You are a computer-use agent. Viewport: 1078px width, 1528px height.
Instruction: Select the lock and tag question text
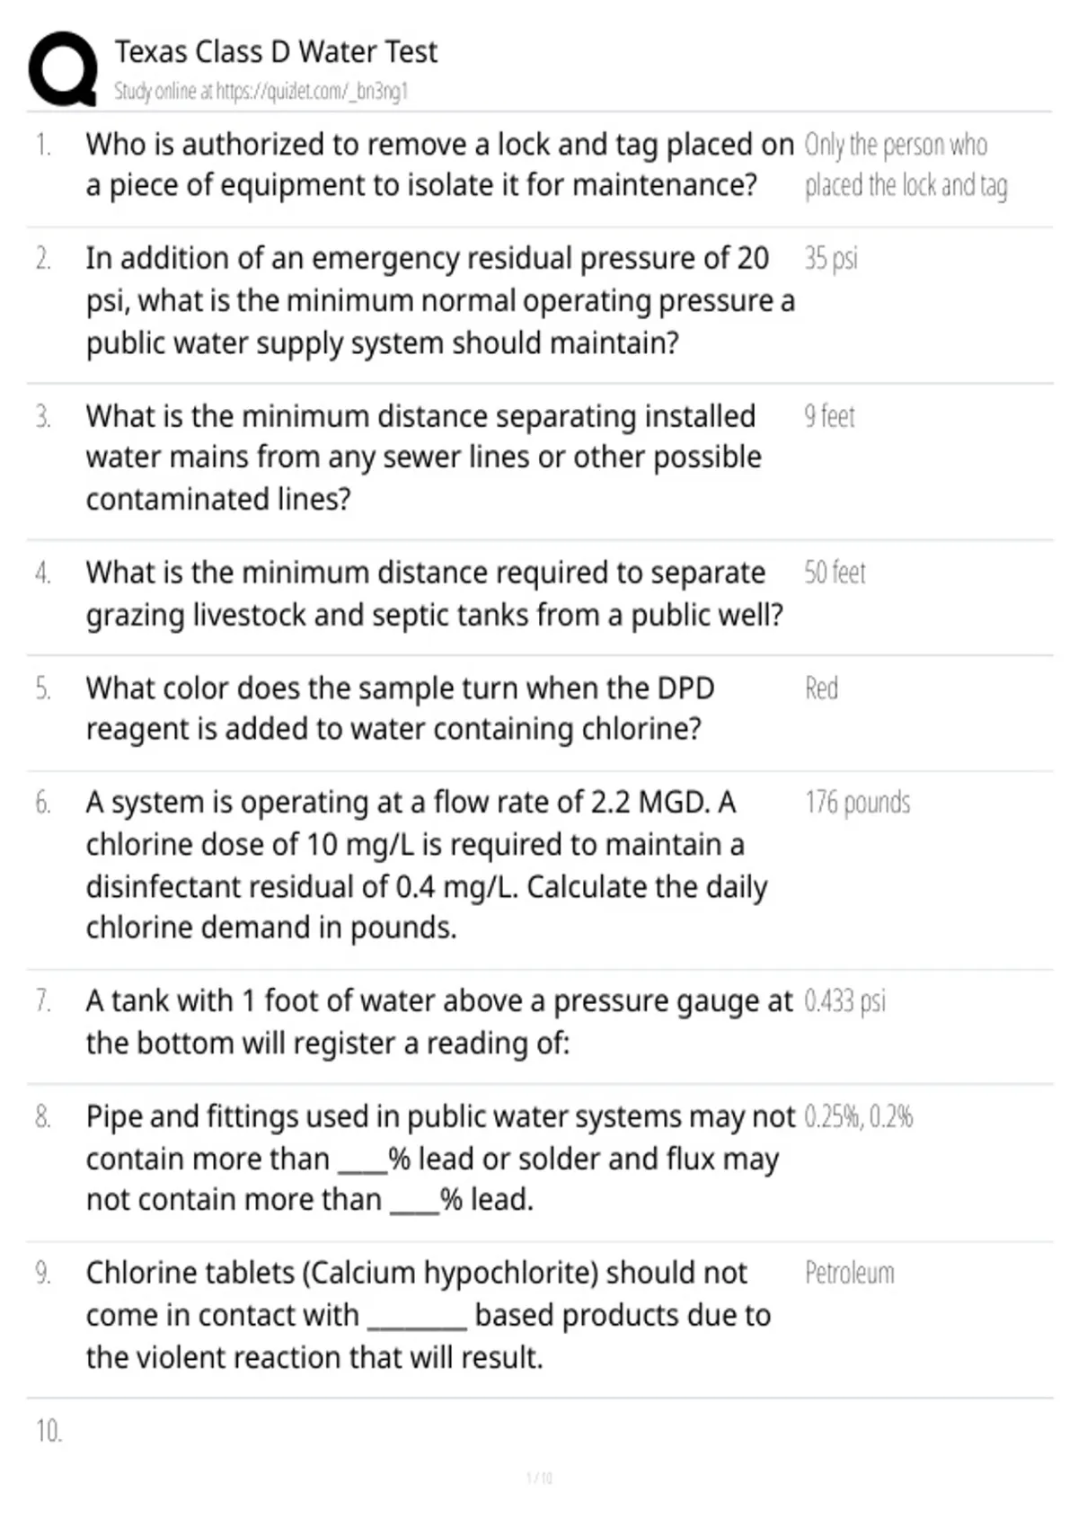[439, 164]
